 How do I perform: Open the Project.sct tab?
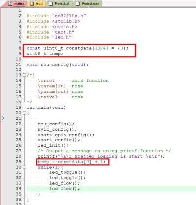tap(60, 3)
